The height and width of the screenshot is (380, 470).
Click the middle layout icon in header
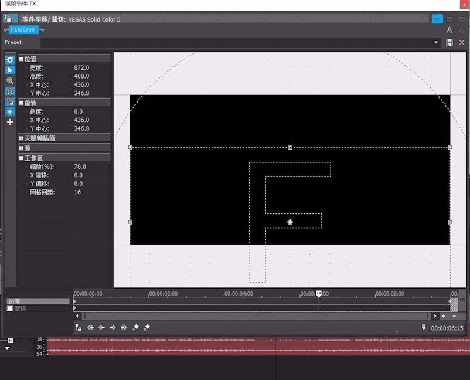(449, 19)
